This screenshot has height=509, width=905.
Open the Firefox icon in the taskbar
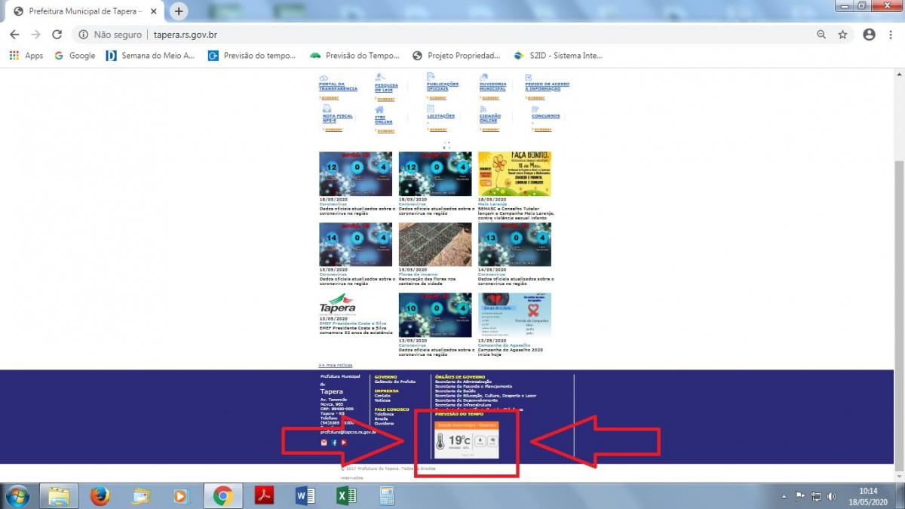pyautogui.click(x=100, y=495)
